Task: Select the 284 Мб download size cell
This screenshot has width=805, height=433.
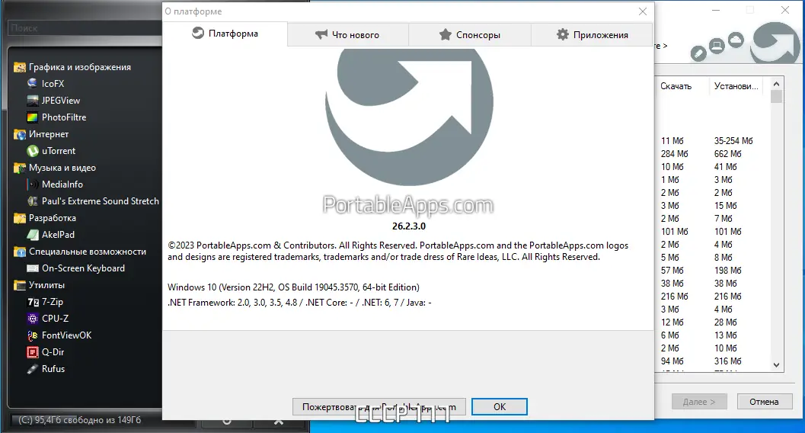Action: click(674, 153)
